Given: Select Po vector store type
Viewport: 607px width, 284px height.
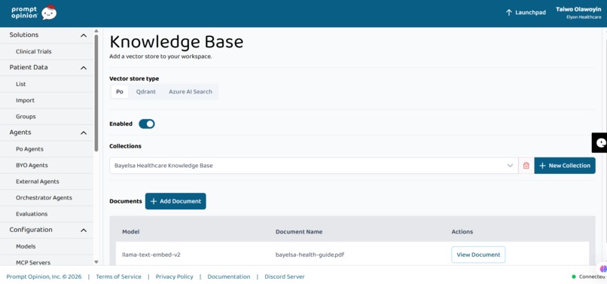Looking at the screenshot, I should click(x=120, y=92).
